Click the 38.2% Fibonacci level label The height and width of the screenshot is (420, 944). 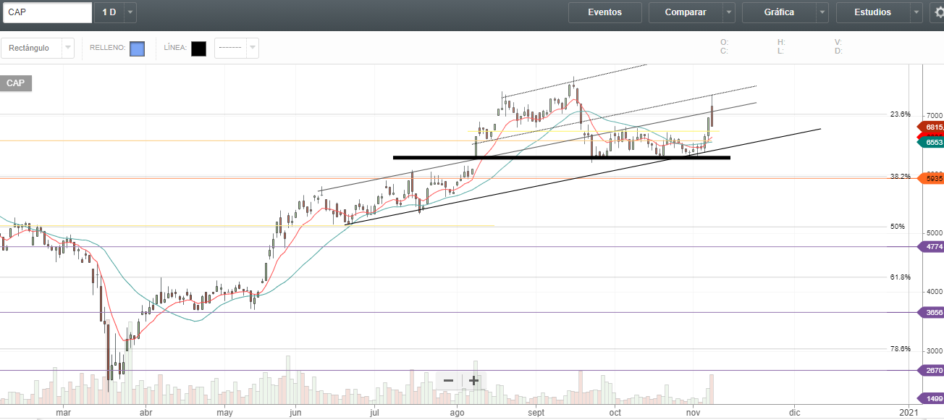[900, 176]
